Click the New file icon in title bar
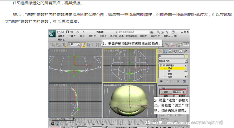The width and height of the screenshot is (234, 128). click(59, 32)
